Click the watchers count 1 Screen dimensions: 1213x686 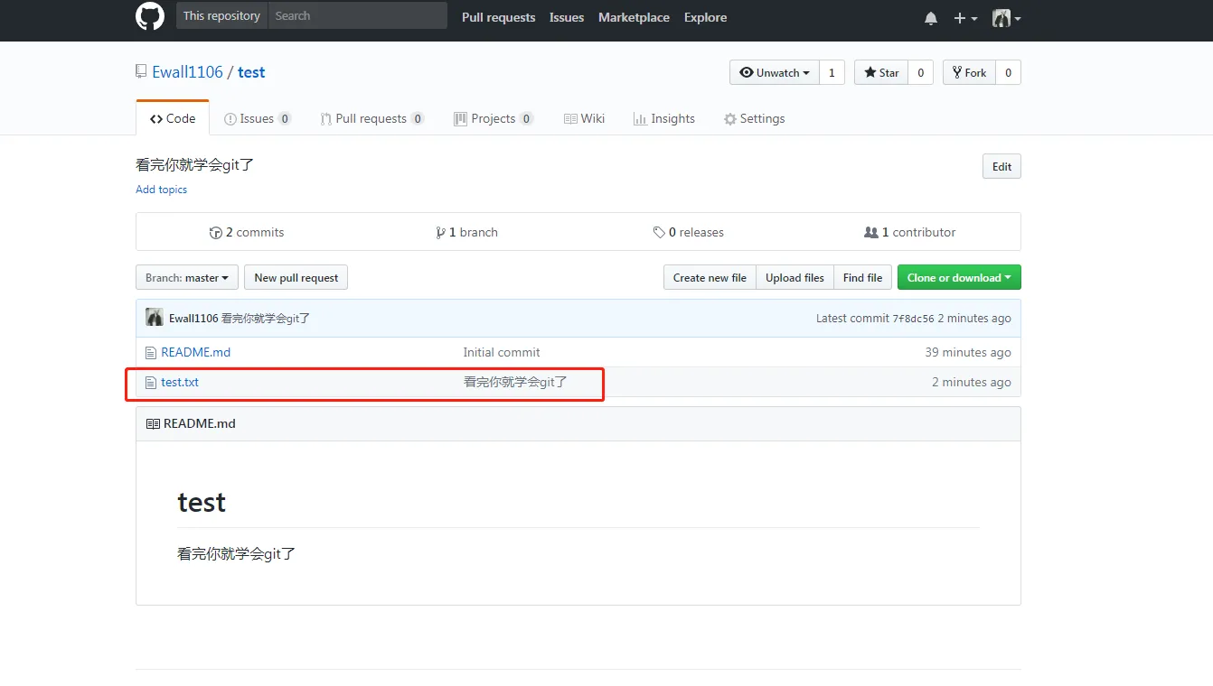[x=832, y=72]
